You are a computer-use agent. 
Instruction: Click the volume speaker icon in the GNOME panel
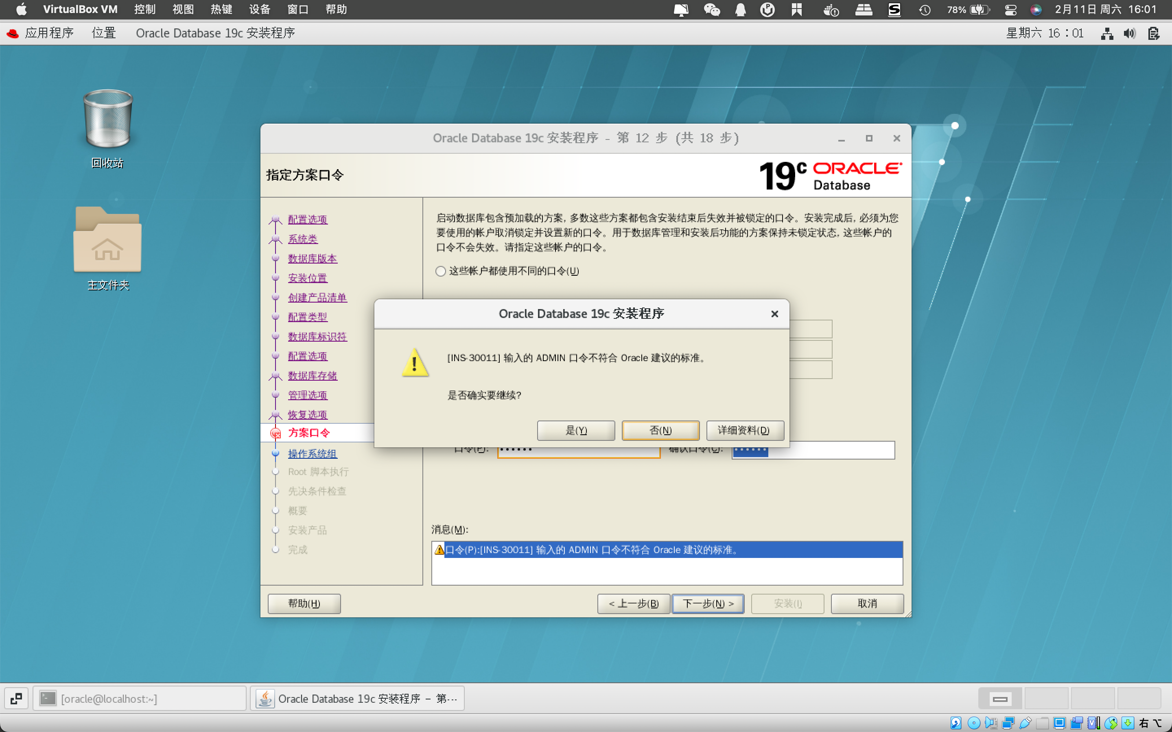(x=1130, y=33)
